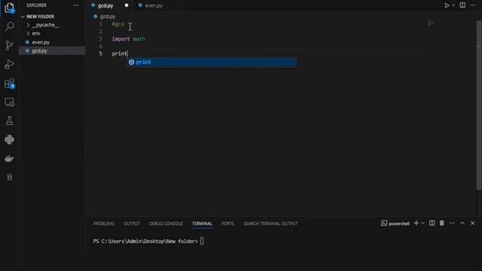The height and width of the screenshot is (271, 482).
Task: Click the B icon in activity bar
Action: pos(9,178)
